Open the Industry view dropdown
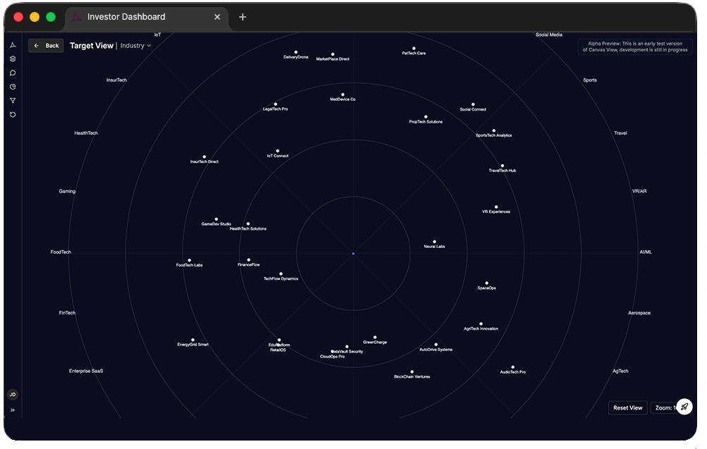Screen dimensions: 707x449 point(135,46)
